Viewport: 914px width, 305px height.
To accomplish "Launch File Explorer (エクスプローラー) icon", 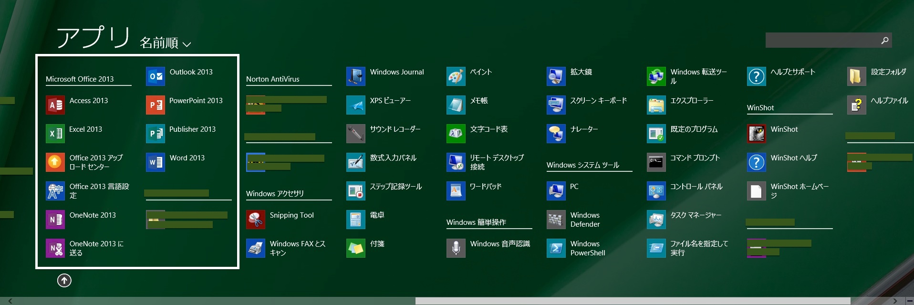I will click(x=656, y=105).
